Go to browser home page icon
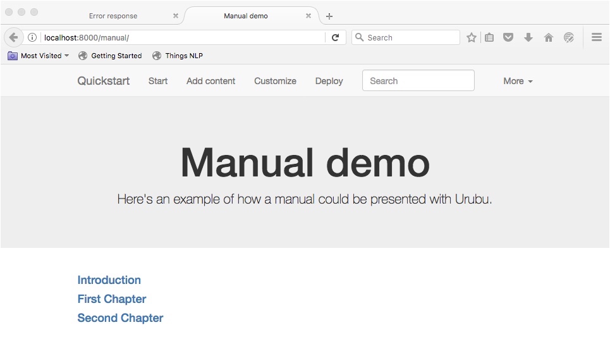The width and height of the screenshot is (610, 363). click(x=549, y=37)
